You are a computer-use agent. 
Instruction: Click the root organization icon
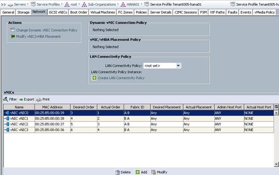pos(67,4)
